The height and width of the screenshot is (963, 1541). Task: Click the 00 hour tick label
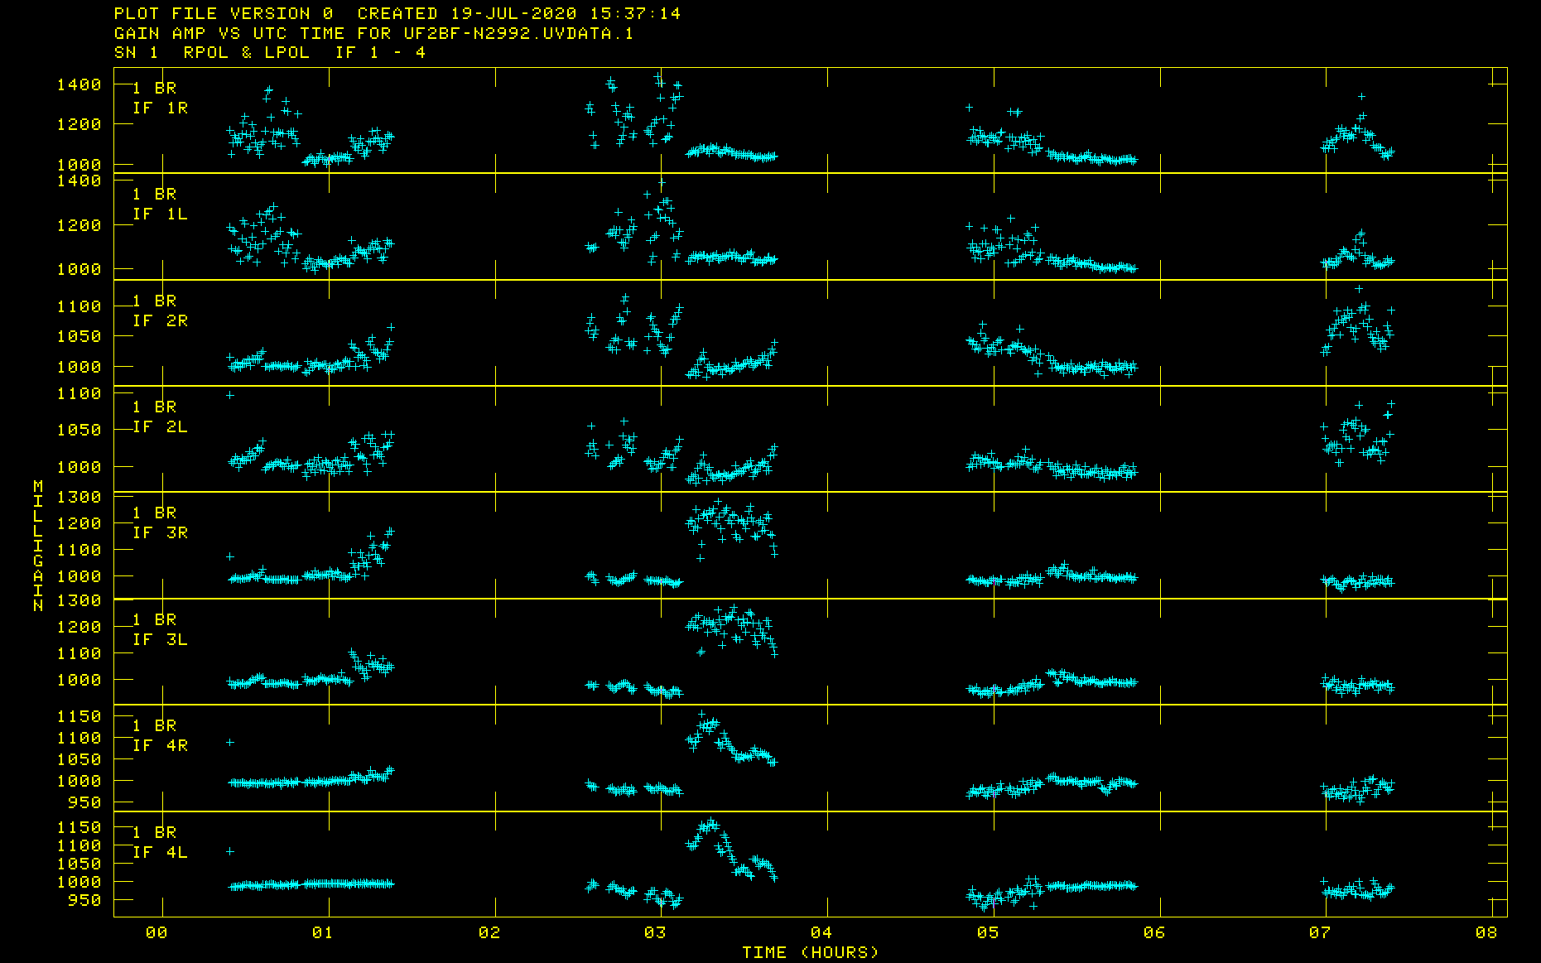click(x=157, y=933)
